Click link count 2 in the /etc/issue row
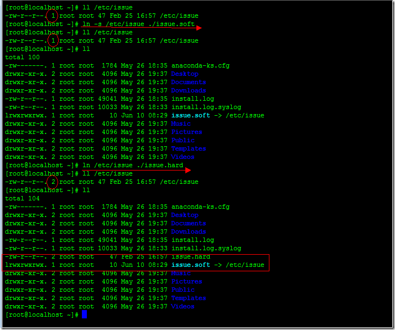Viewport: 395px width, 330px height. (53, 182)
